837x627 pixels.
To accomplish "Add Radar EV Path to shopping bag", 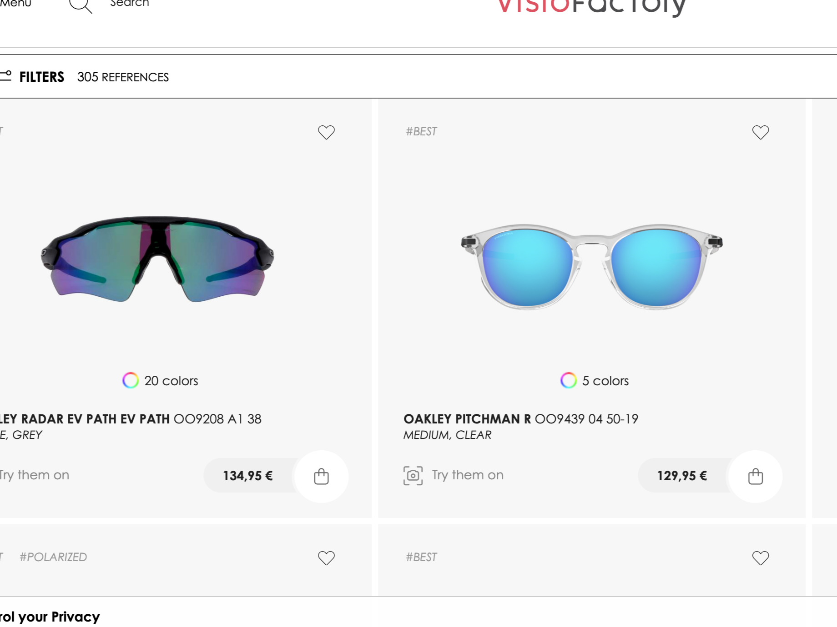I will point(322,476).
